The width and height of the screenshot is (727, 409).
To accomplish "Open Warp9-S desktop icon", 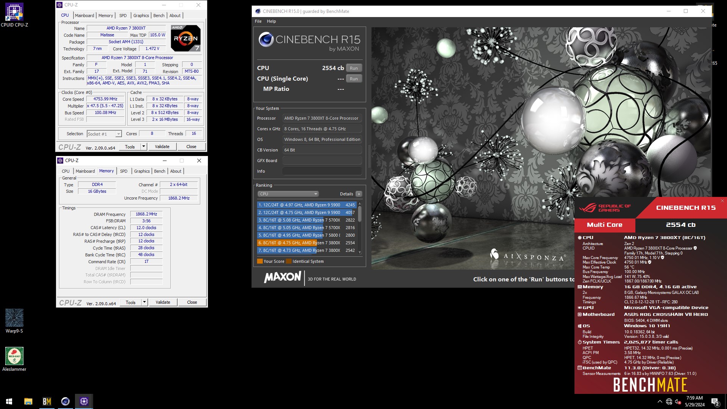I will point(14,321).
